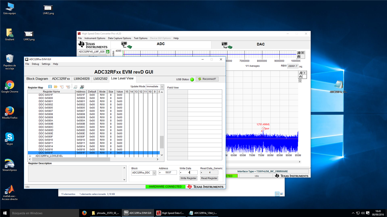Open the Test Options menu

coord(141,38)
